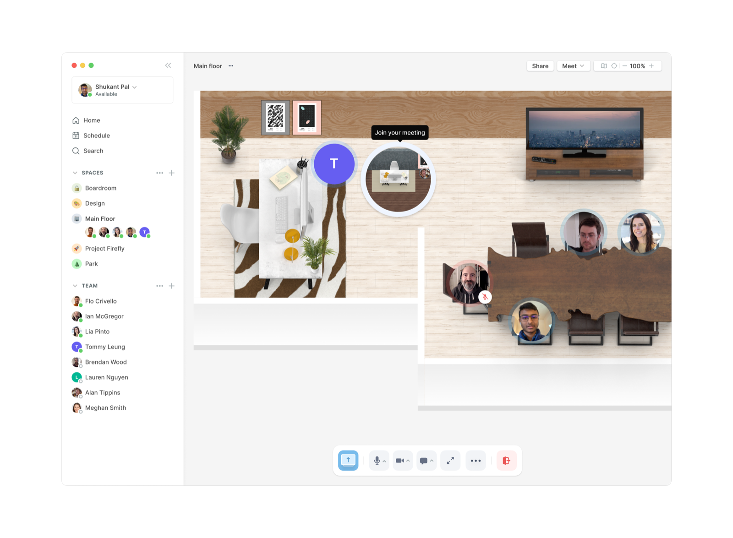Join your meeting via the tooltip prompt
The width and height of the screenshot is (733, 538).
(400, 133)
